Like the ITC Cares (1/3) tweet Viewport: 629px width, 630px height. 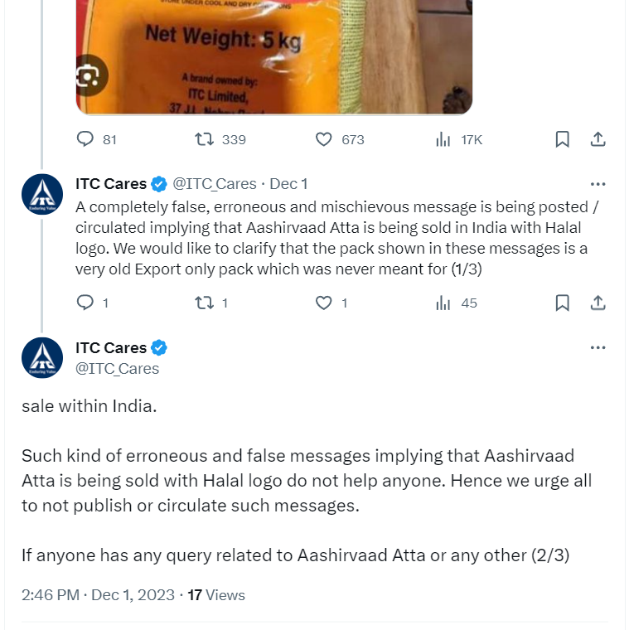point(324,303)
